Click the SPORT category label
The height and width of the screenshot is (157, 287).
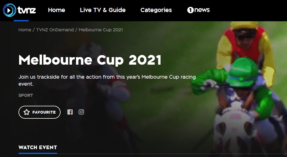pos(26,95)
